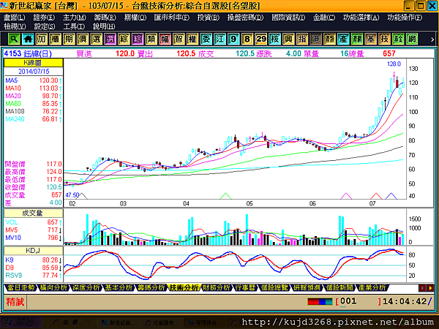Open the 證券(E) menu
Image resolution: width=439 pixels, height=329 pixels.
coord(44,18)
